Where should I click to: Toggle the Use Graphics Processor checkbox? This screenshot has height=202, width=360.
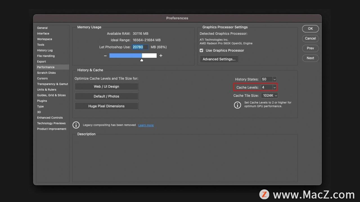(201, 50)
